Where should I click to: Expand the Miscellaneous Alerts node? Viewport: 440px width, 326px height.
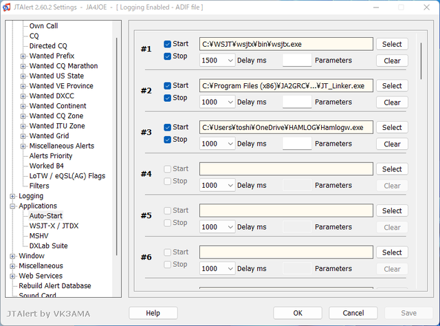click(23, 146)
